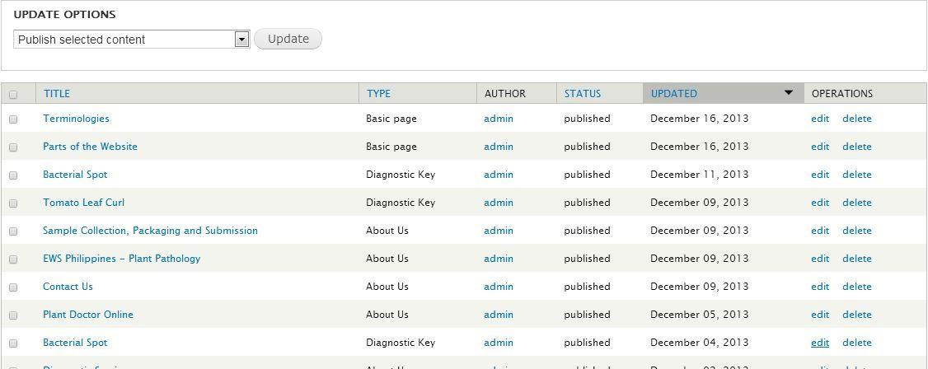Toggle the select-all checkbox in header

pos(13,95)
